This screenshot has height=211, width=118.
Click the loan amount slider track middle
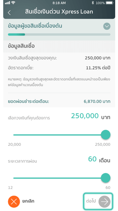coord(57,135)
